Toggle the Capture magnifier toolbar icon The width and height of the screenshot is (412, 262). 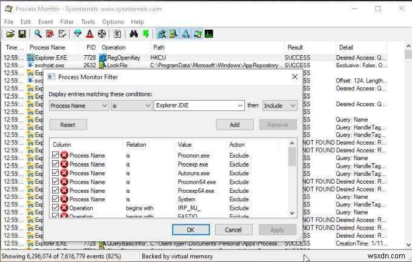(38, 34)
